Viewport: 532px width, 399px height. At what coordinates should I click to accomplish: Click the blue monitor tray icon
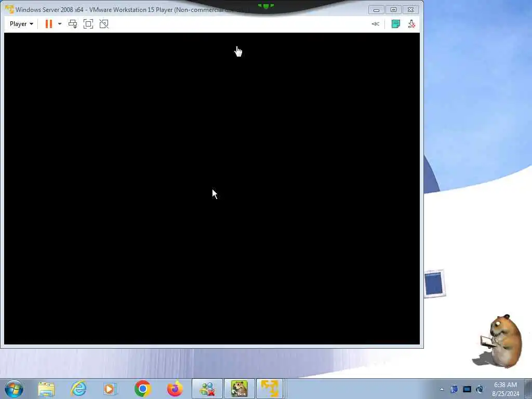coord(467,389)
